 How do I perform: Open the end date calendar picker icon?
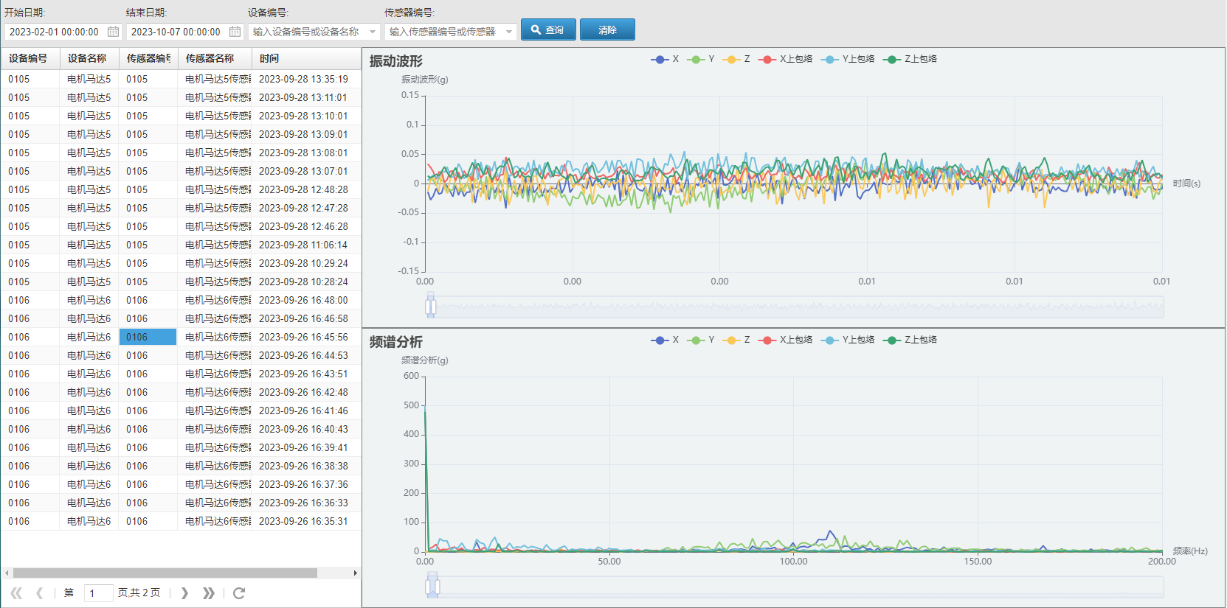point(235,32)
